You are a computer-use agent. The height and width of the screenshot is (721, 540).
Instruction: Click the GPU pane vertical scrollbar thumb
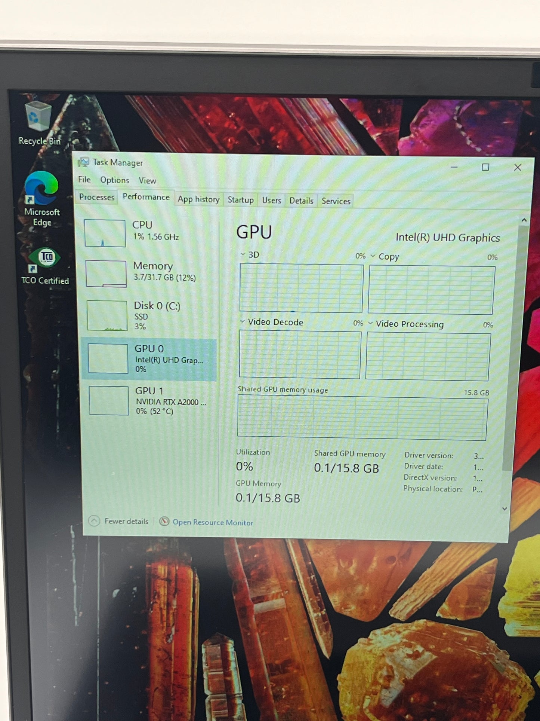tap(515, 348)
